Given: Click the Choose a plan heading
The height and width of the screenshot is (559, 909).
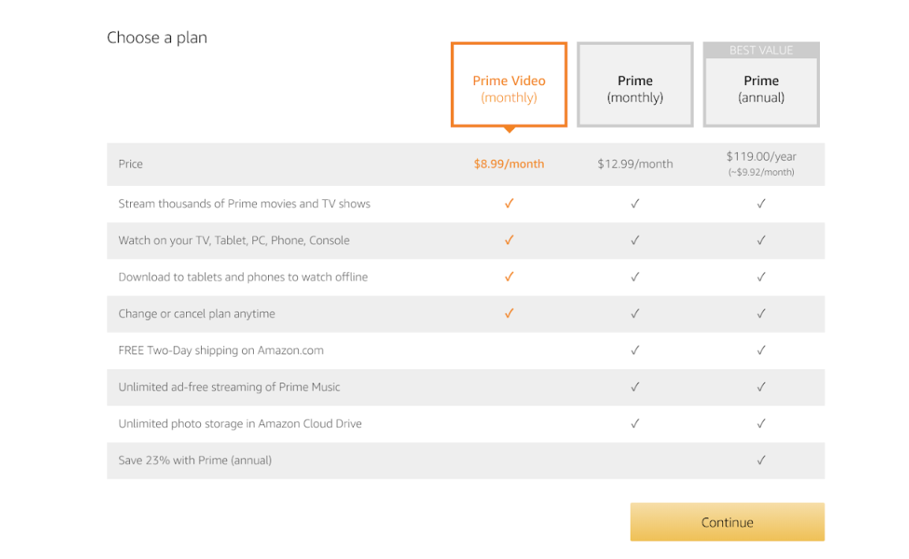Looking at the screenshot, I should point(157,37).
